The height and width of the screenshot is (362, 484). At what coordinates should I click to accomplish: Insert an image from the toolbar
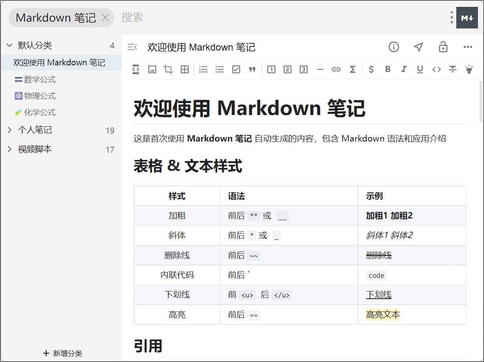(x=152, y=69)
